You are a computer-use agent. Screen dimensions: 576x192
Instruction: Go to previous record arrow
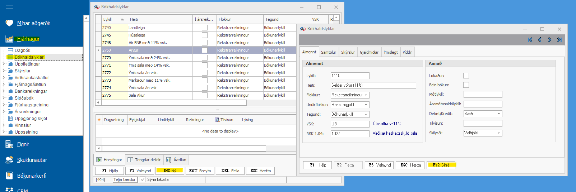(x=540, y=40)
